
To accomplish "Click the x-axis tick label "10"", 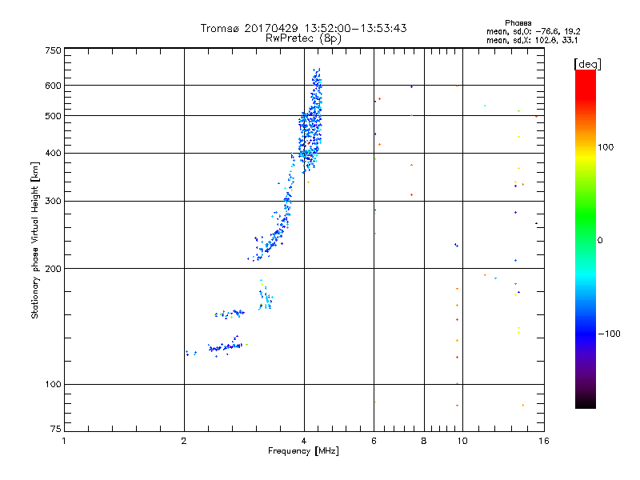I will coord(462,441).
